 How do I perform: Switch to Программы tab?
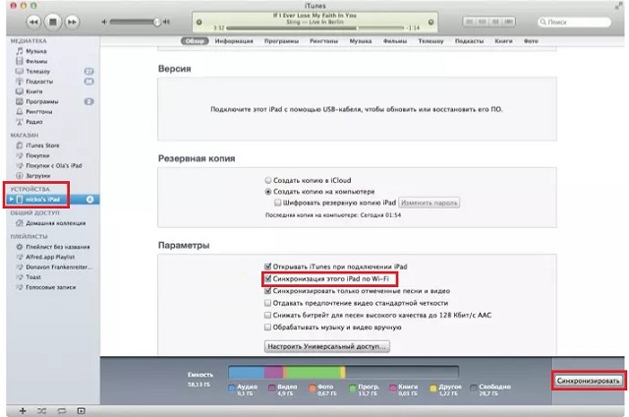pyautogui.click(x=281, y=41)
